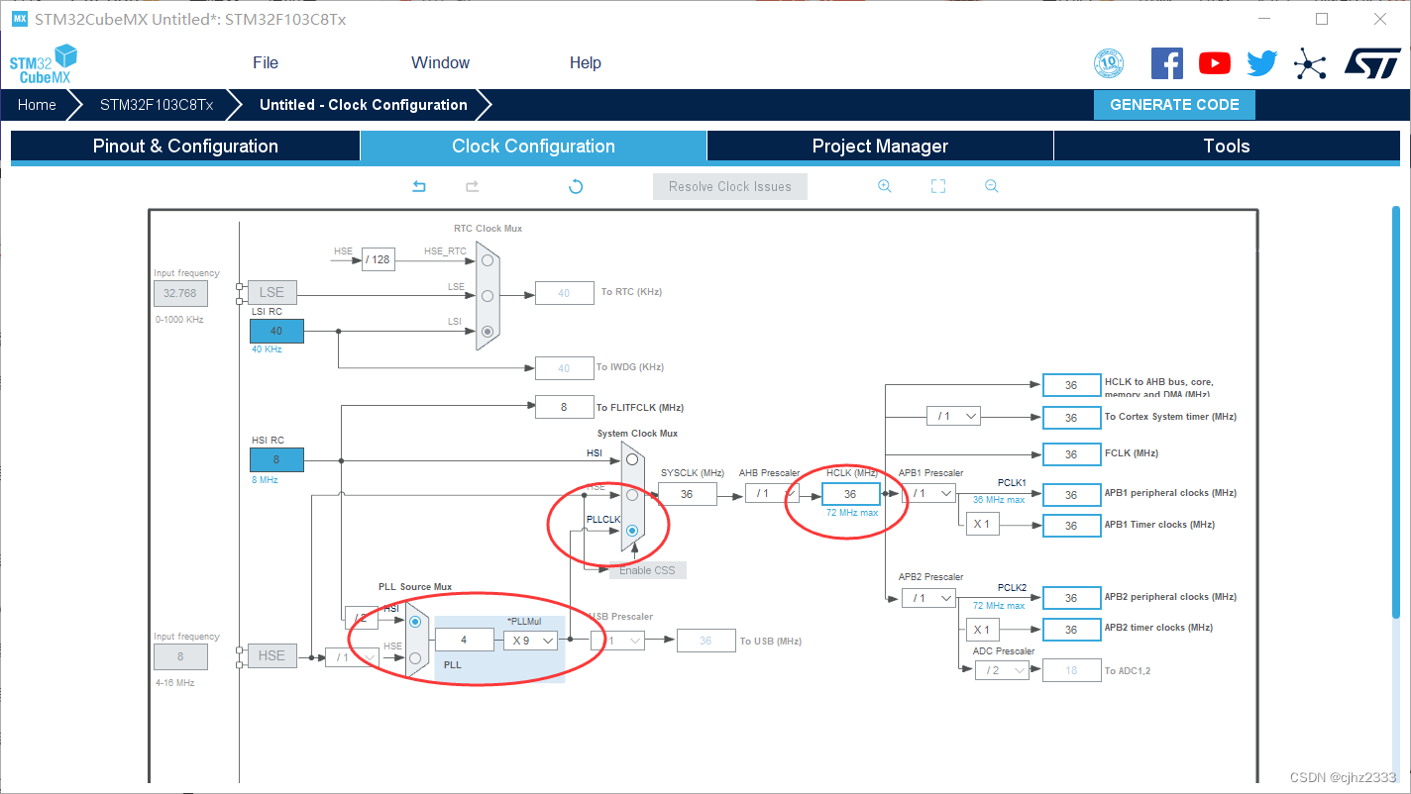Image resolution: width=1411 pixels, height=794 pixels.
Task: Click the HSI RC value block showing 8
Action: 276,459
